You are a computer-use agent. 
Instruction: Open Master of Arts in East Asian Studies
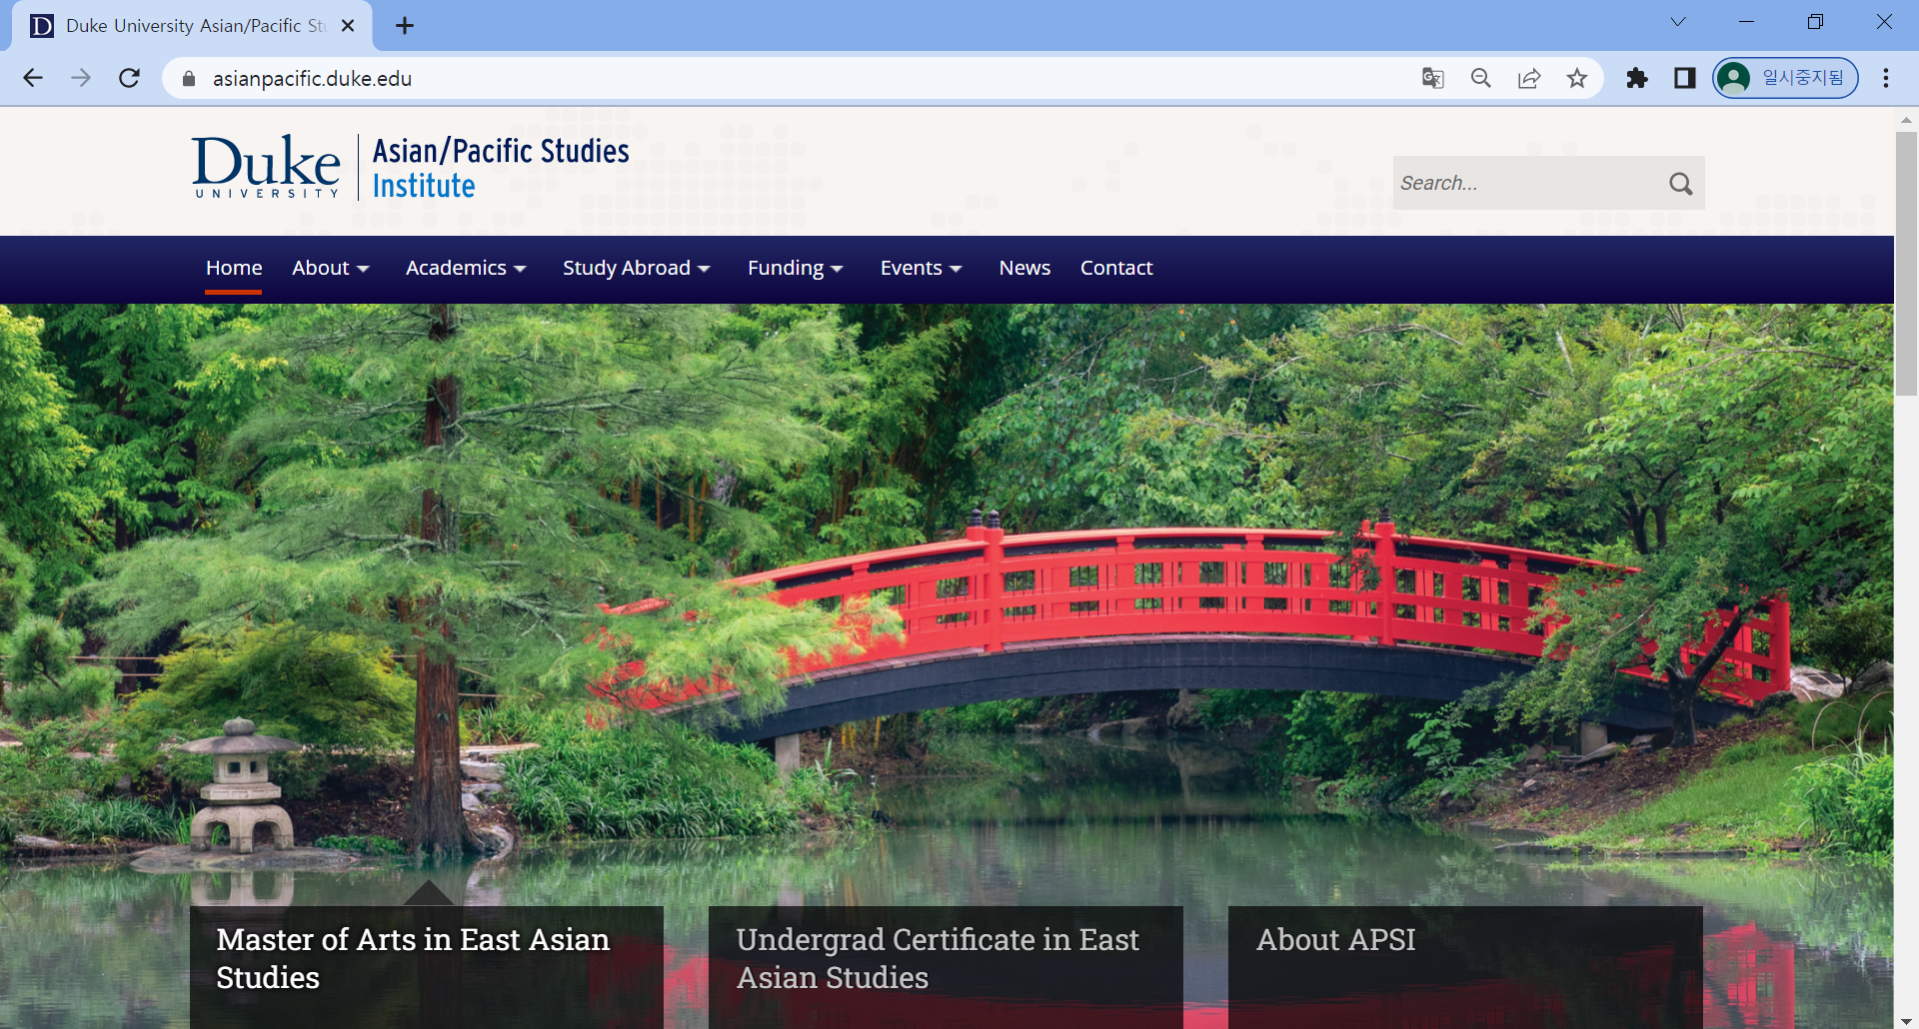tap(427, 966)
